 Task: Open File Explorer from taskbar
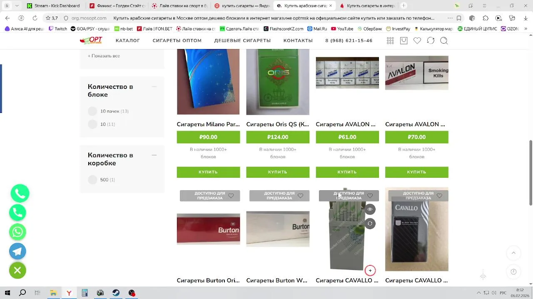pos(53,293)
